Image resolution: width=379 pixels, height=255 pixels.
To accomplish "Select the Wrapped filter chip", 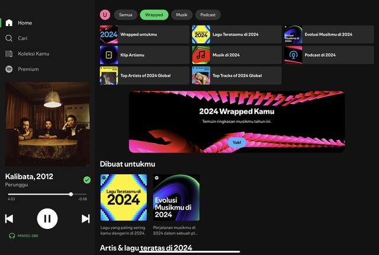I will (154, 15).
